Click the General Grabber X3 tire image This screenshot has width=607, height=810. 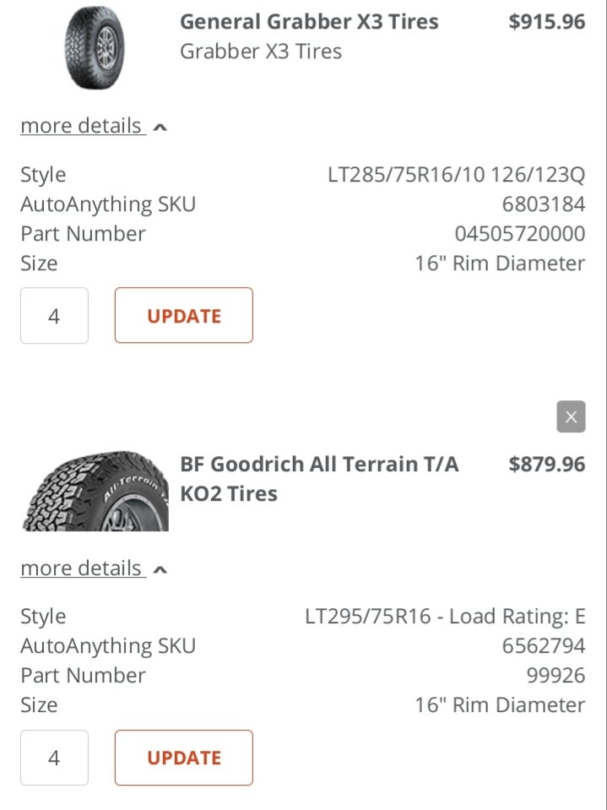point(95,47)
